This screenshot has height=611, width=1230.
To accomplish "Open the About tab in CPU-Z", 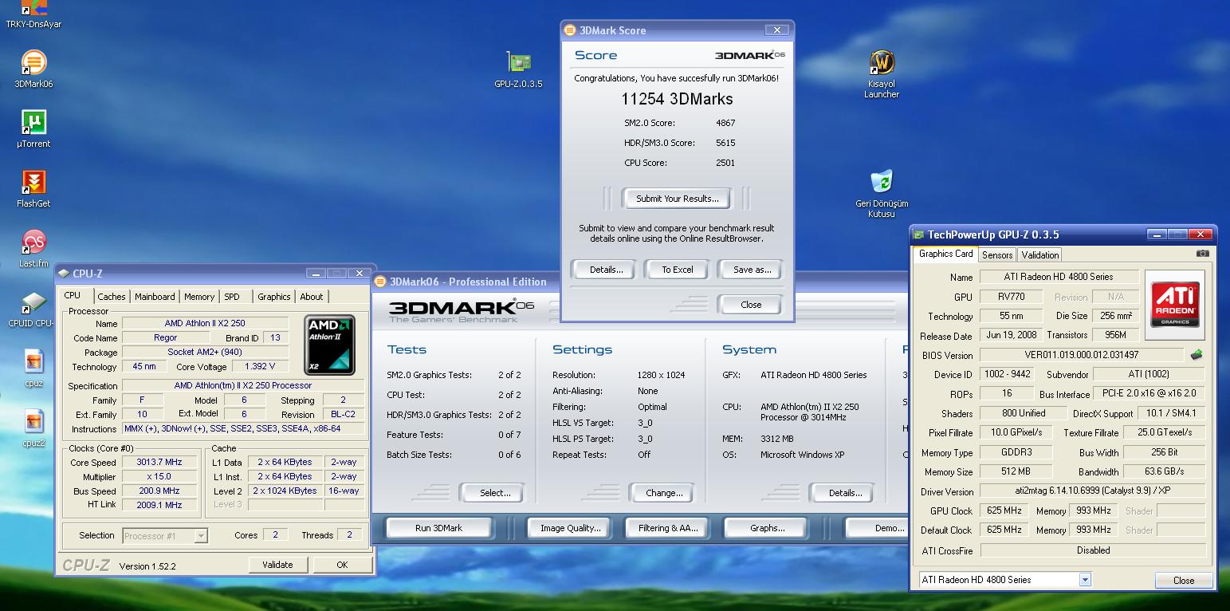I will point(312,297).
